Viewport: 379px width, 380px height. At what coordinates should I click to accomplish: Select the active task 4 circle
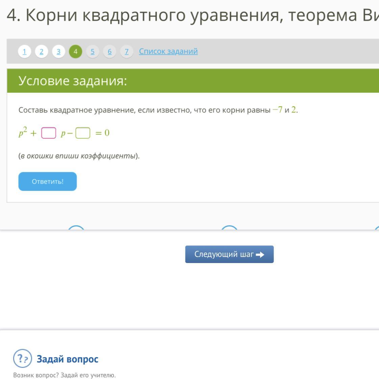[x=75, y=52]
